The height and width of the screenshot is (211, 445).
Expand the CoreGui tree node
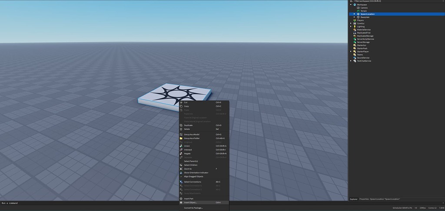[351, 23]
